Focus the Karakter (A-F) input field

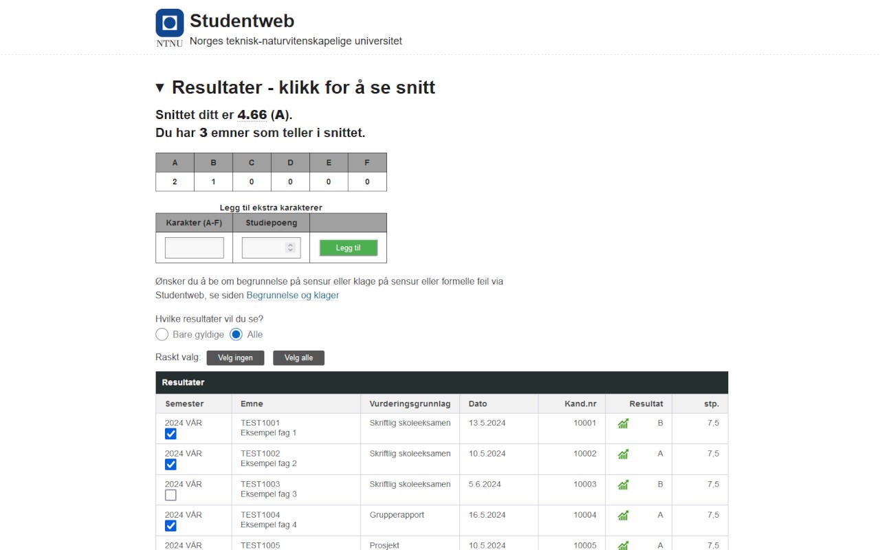[195, 247]
